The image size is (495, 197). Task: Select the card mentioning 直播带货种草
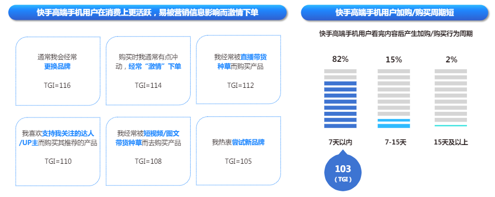click(238, 70)
